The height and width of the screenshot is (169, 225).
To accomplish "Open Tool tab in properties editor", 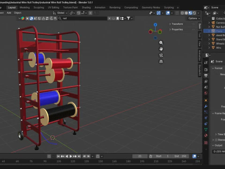I will (206, 62).
